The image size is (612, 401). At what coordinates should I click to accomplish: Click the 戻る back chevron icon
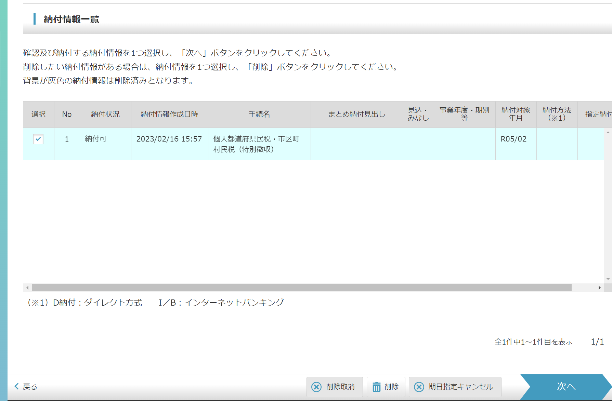16,387
